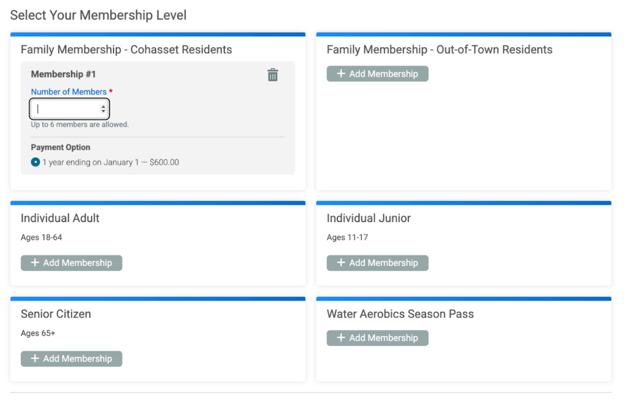Click the "Number of Members" field label
This screenshot has width=628, height=401.
click(69, 92)
